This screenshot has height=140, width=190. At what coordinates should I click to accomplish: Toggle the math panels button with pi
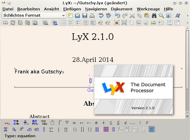152,129
